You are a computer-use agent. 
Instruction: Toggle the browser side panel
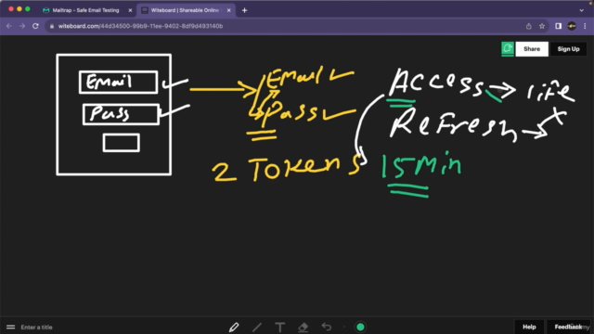click(558, 26)
